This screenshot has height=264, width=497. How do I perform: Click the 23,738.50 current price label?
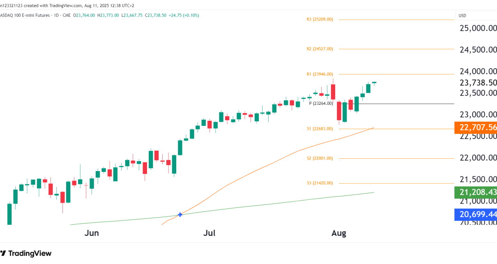(x=478, y=83)
